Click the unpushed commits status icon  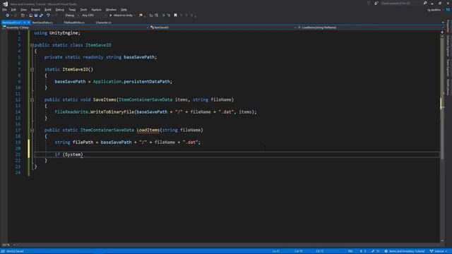[x=363, y=251]
